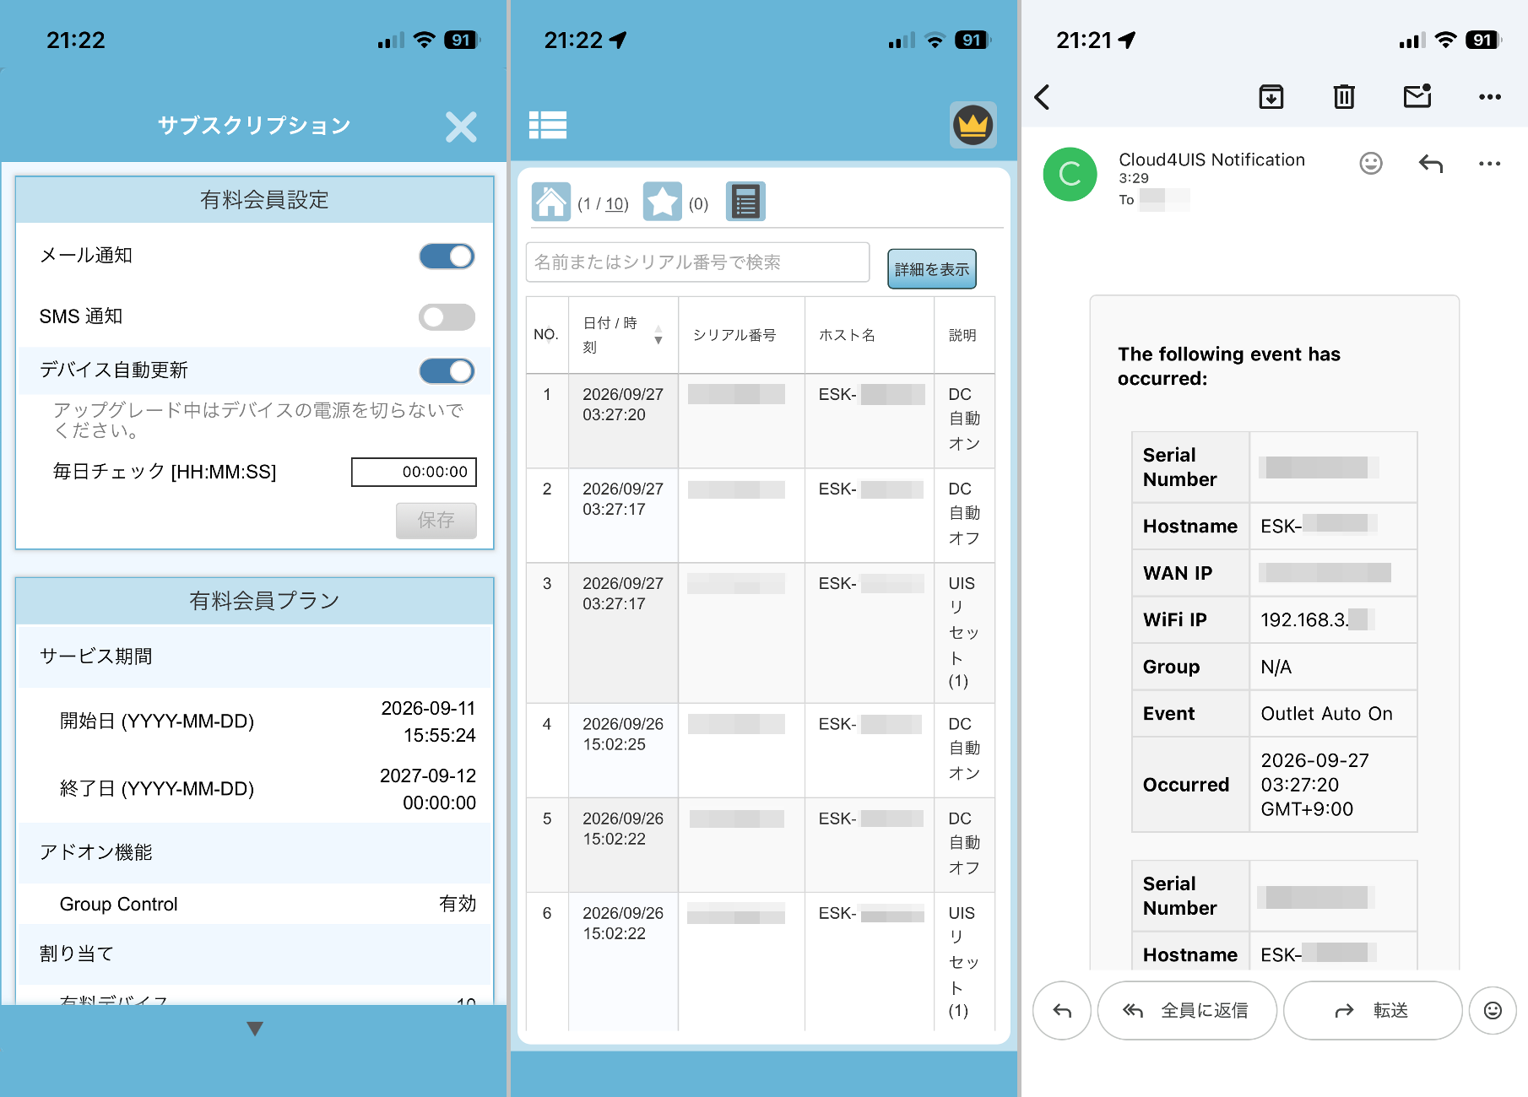Viewport: 1528px width, 1097px height.
Task: Click the Cloud4UIS Notification sender name
Action: tap(1211, 159)
